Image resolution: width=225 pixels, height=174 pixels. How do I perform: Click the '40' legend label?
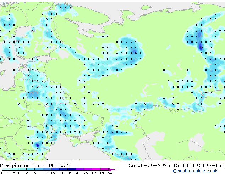93,173
